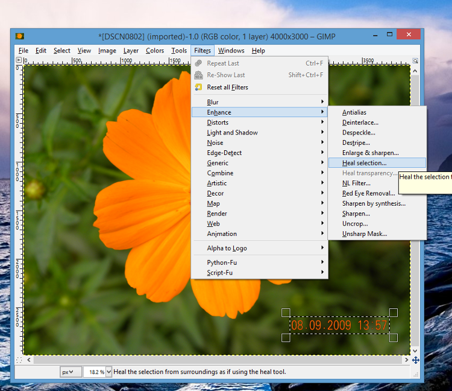Expand the Script-Fu submenu
452x391 pixels.
pyautogui.click(x=259, y=272)
